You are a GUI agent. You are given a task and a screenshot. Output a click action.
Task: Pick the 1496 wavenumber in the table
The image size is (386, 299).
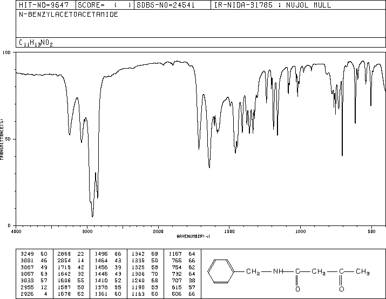(101, 254)
